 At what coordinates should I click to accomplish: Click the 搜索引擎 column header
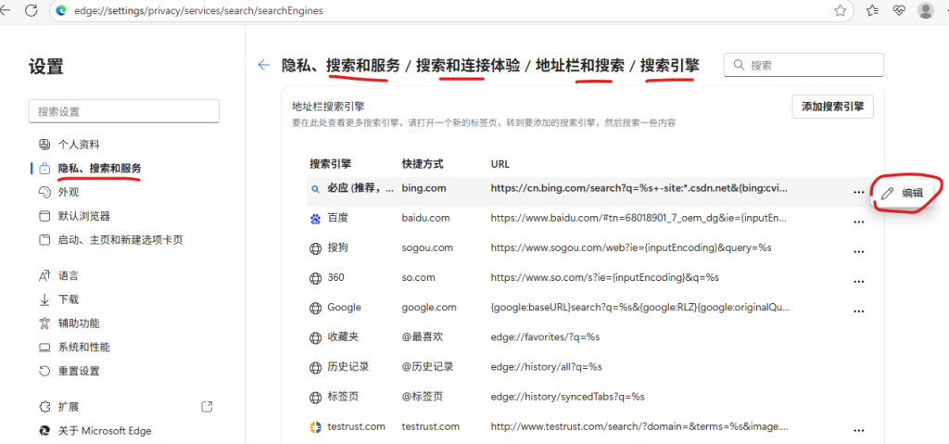(331, 163)
